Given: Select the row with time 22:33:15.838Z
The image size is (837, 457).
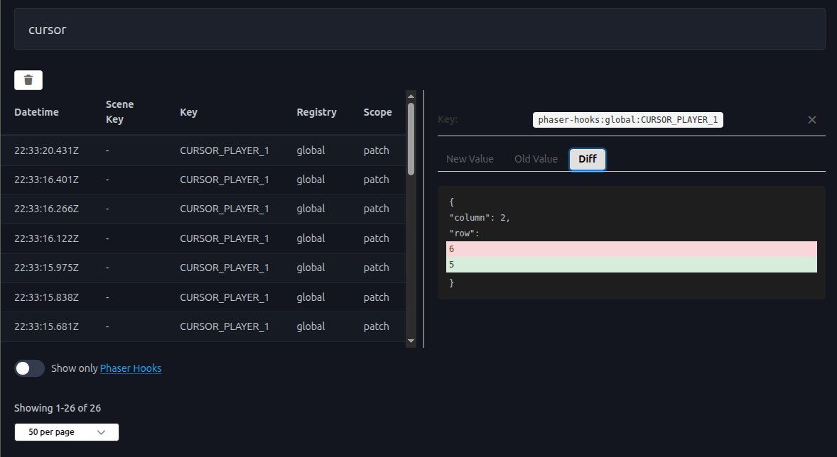Looking at the screenshot, I should pos(202,297).
